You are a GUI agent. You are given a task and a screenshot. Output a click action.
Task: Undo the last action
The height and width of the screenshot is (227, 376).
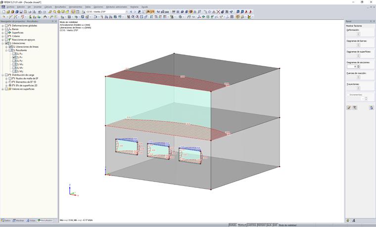[40, 12]
